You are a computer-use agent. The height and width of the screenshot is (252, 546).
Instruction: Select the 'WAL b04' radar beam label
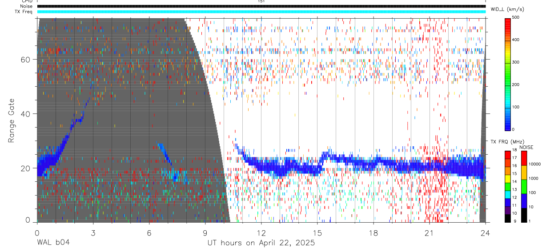tap(53, 243)
